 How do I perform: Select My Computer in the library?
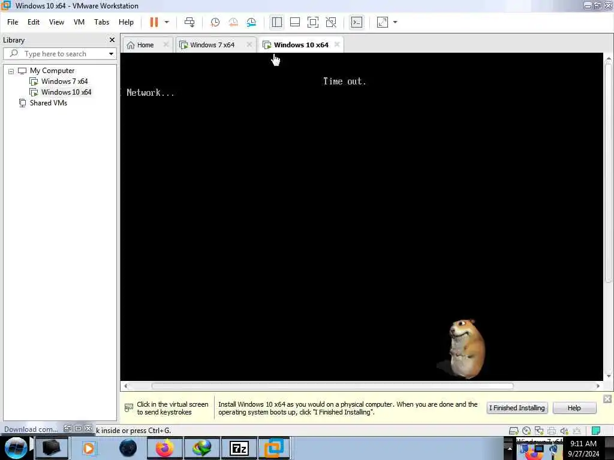coord(52,71)
